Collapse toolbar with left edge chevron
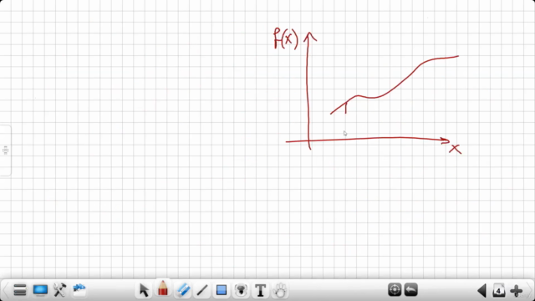Image resolution: width=535 pixels, height=301 pixels. pyautogui.click(x=5, y=290)
